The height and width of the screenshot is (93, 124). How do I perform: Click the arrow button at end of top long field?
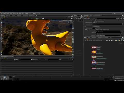(x=123, y=24)
